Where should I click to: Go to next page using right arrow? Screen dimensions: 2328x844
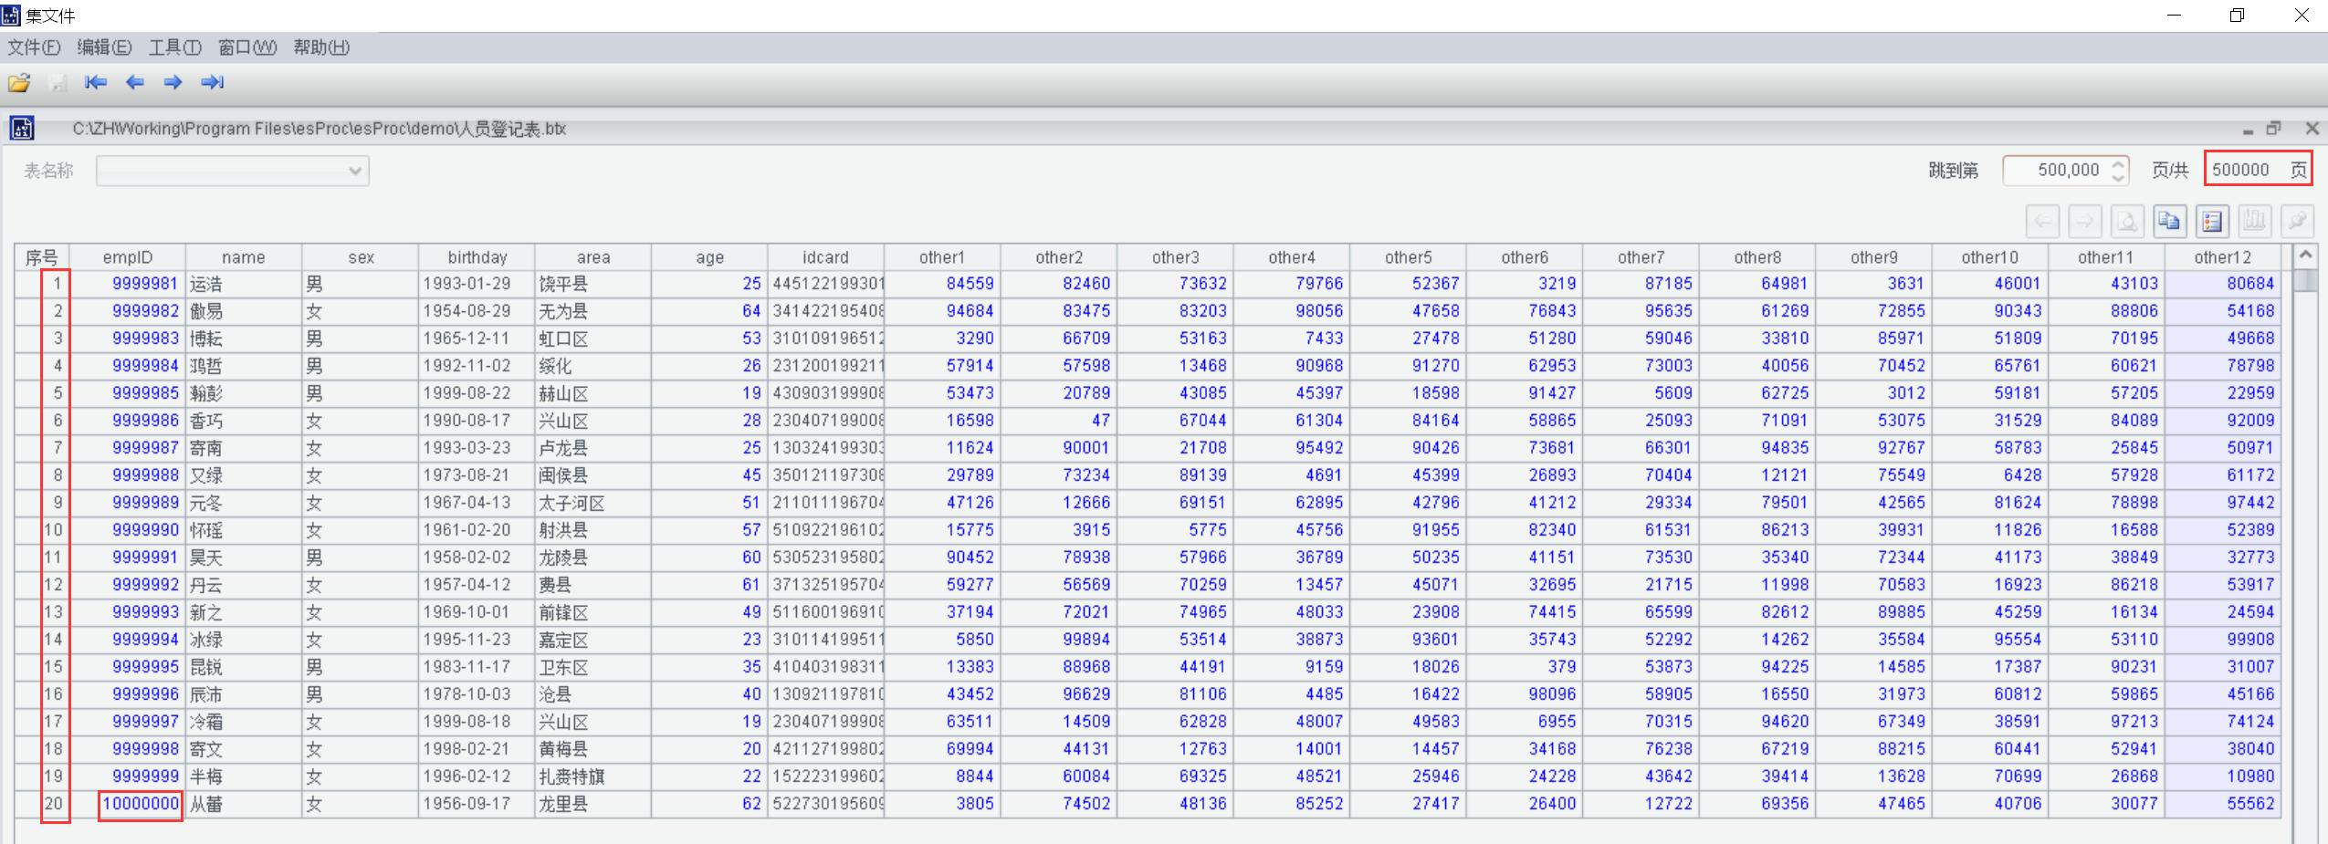tap(173, 83)
